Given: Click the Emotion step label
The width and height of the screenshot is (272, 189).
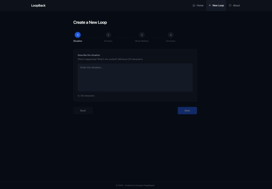Looking at the screenshot, I should coord(108,41).
